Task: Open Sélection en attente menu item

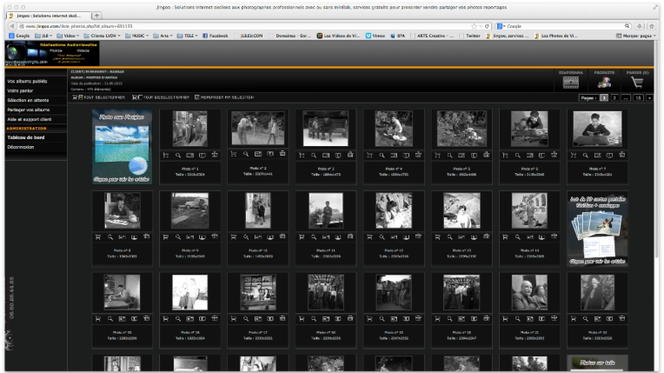Action: (x=28, y=101)
